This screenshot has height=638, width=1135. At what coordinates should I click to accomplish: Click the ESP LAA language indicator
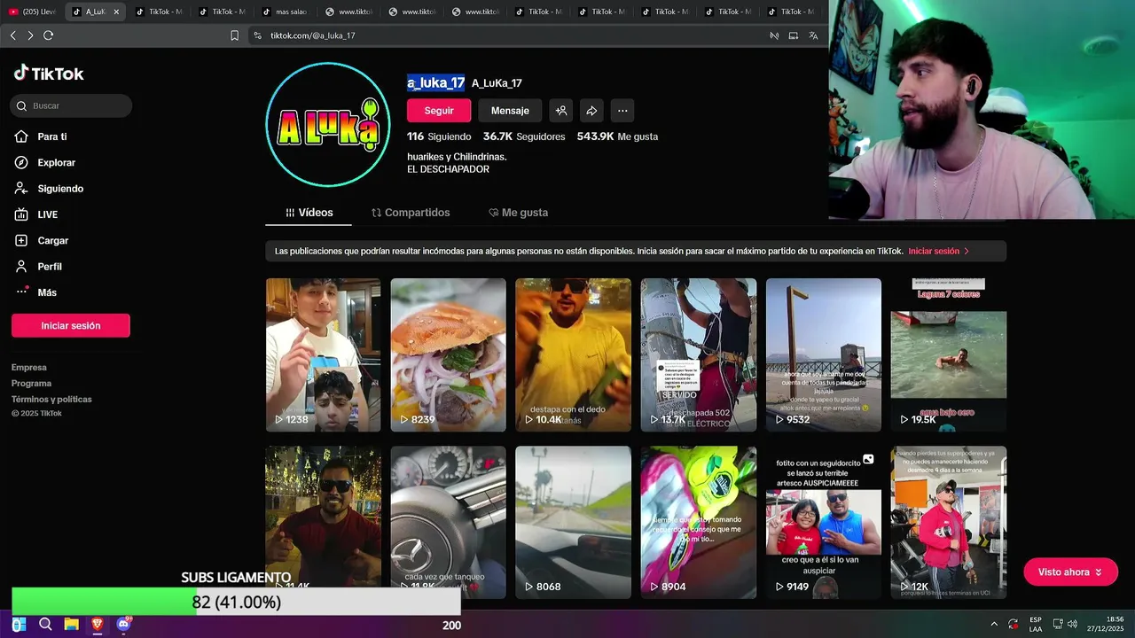[1036, 624]
